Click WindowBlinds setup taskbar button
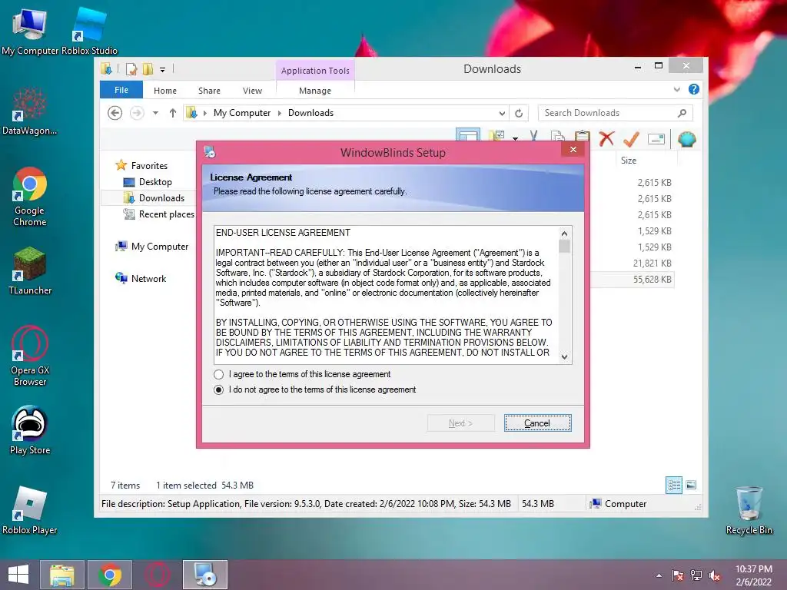The image size is (787, 590). coord(205,575)
